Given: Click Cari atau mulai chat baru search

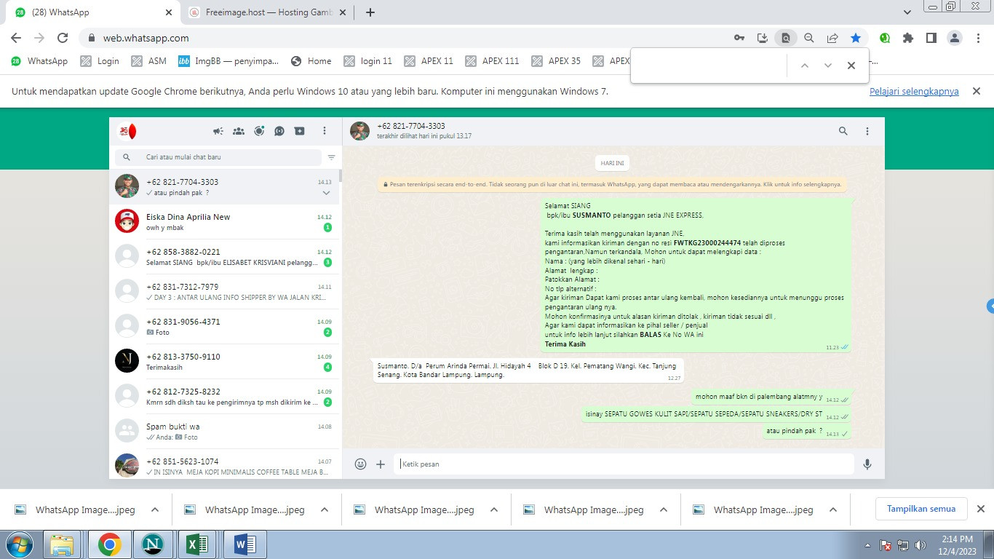Looking at the screenshot, I should [x=218, y=157].
